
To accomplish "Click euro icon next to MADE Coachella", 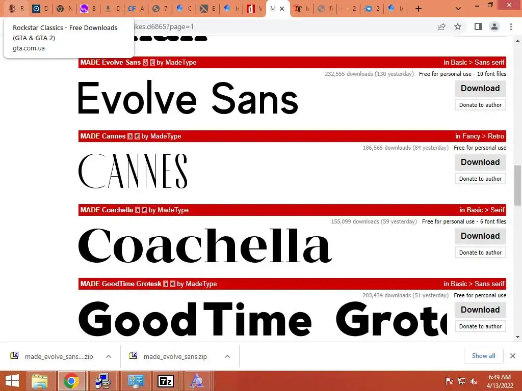I will (144, 210).
